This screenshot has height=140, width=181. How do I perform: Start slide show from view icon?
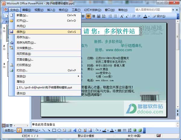11,126
